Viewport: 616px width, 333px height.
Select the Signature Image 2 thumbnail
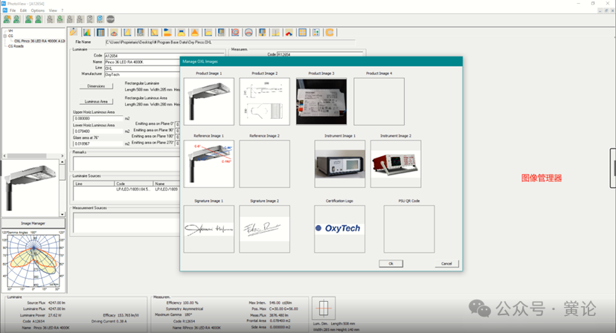265,229
